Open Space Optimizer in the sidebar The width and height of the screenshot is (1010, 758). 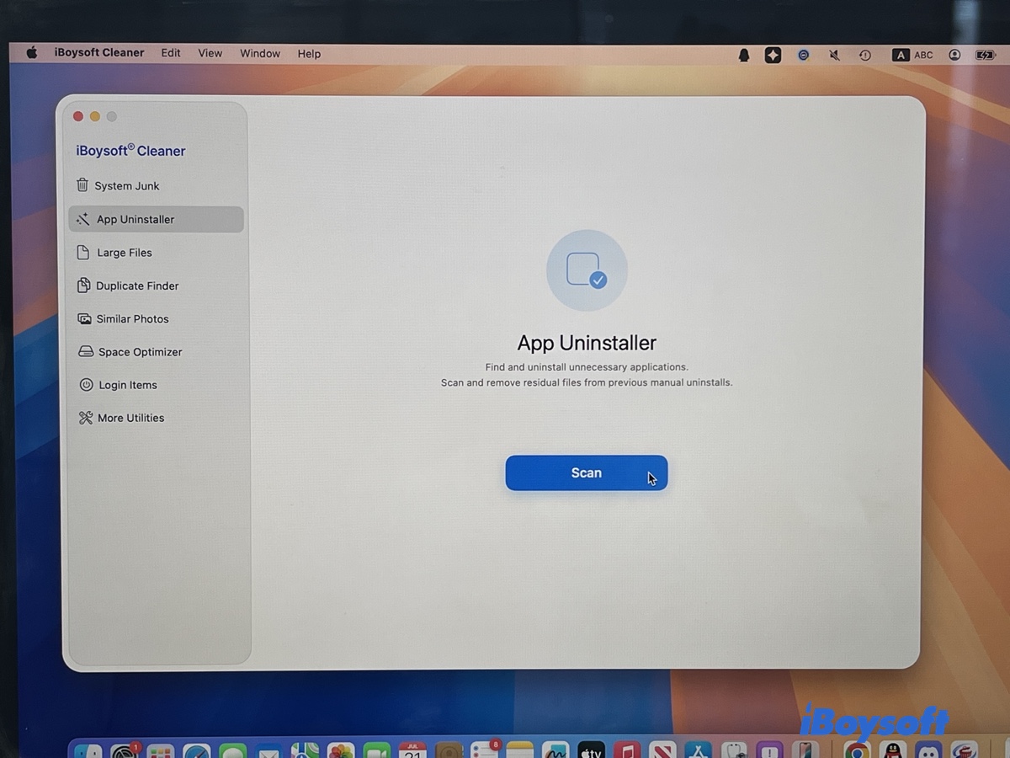(x=156, y=351)
